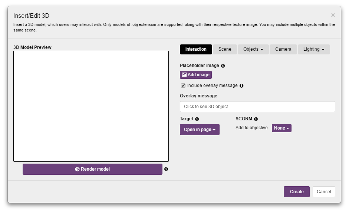The width and height of the screenshot is (349, 211).
Task: Expand the SCORM objective 'None' dropdown
Action: click(x=281, y=128)
